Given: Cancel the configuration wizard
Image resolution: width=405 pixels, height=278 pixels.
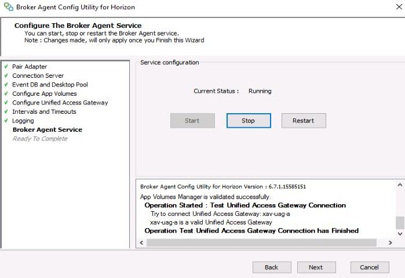Looking at the screenshot, I should (x=370, y=267).
